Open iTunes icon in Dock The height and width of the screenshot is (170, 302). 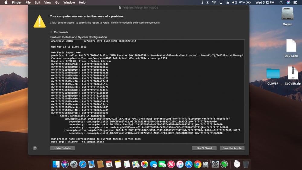click(180, 164)
